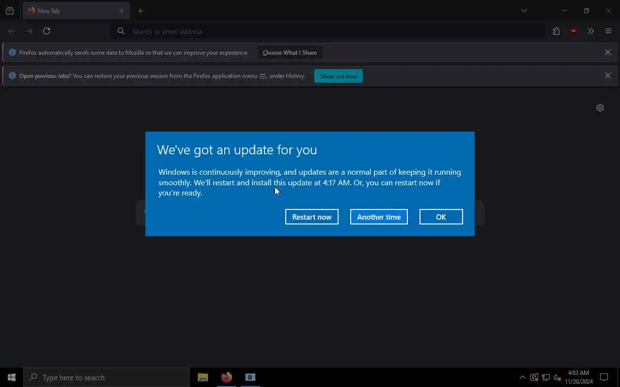Viewport: 620px width, 387px height.
Task: Open the Windows Start menu
Action: (x=12, y=377)
